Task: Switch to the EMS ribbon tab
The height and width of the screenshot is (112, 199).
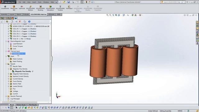Action: pyautogui.click(x=59, y=15)
